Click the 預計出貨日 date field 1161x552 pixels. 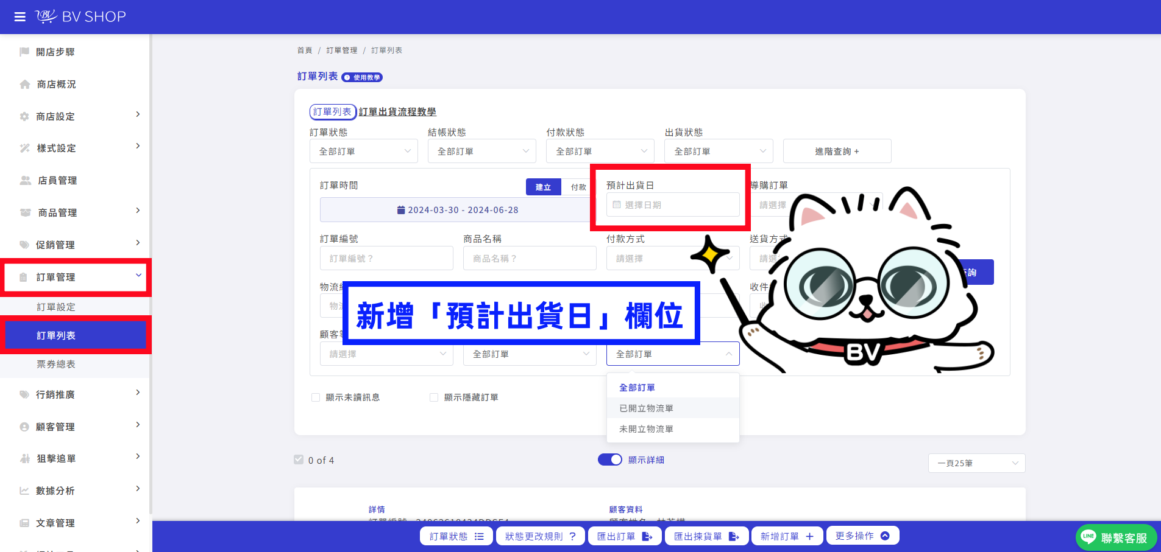[x=673, y=204]
